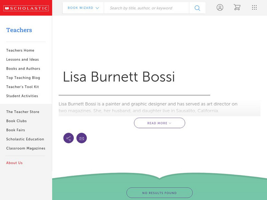Viewport: 267px width, 200px height.
Task: Open the Teachers Home menu item
Action: tap(20, 50)
